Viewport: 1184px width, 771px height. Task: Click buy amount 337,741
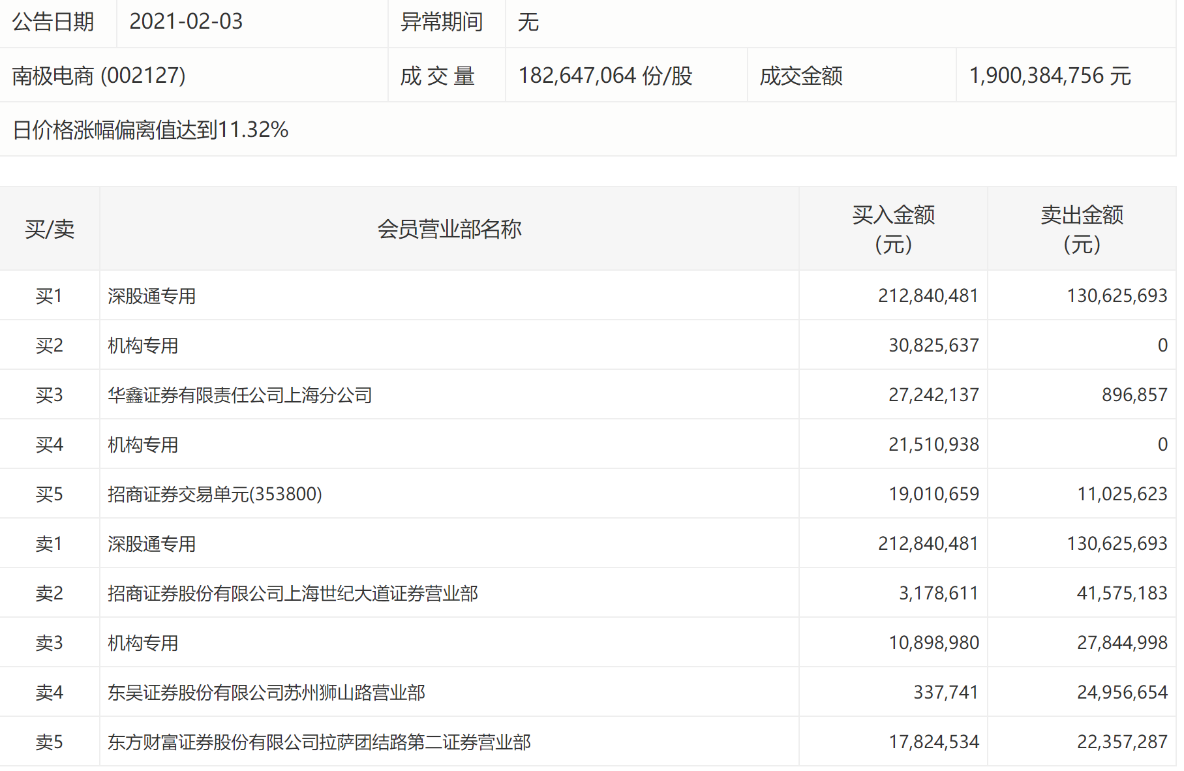(x=946, y=693)
